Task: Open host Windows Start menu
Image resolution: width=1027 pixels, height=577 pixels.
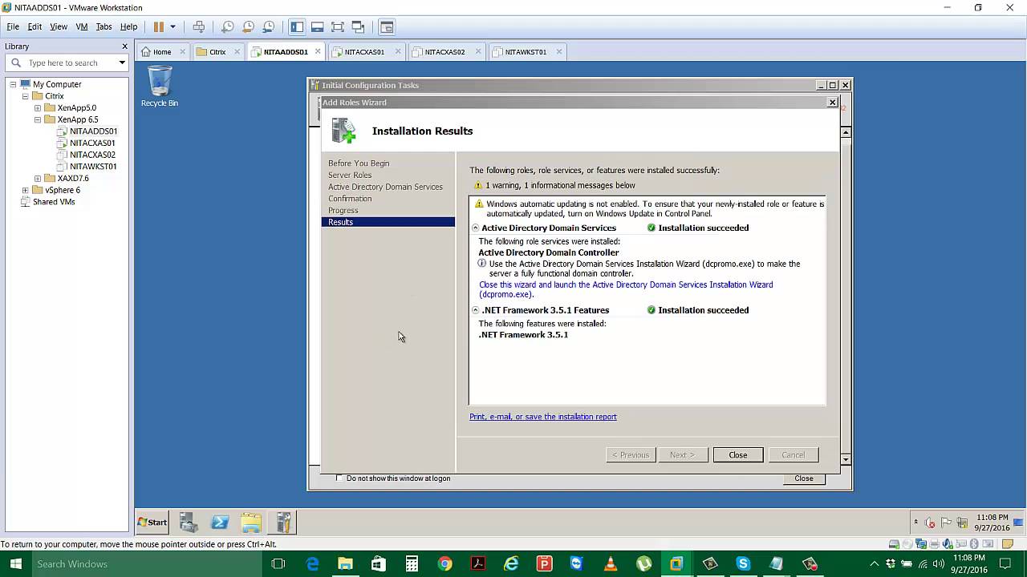Action: pyautogui.click(x=15, y=564)
